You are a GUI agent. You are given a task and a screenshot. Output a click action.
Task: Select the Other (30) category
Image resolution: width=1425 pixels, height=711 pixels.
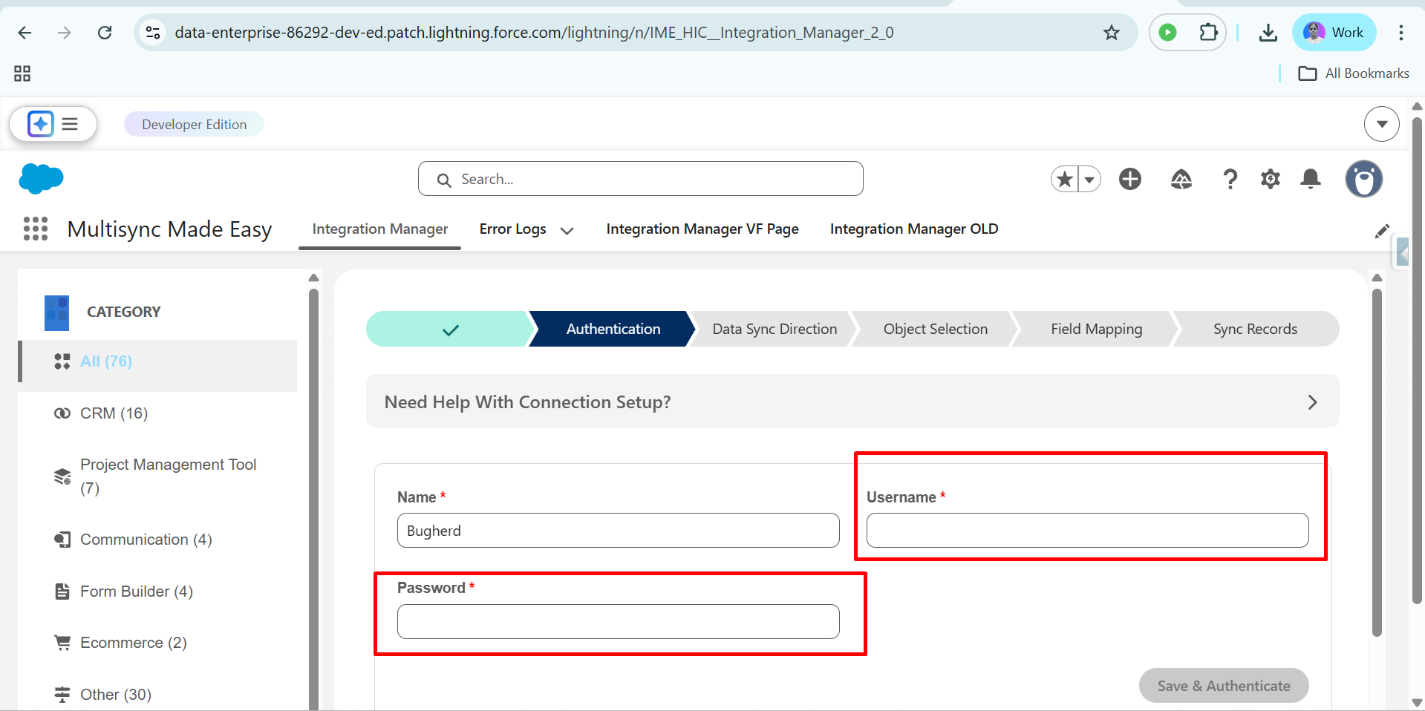tap(157, 695)
